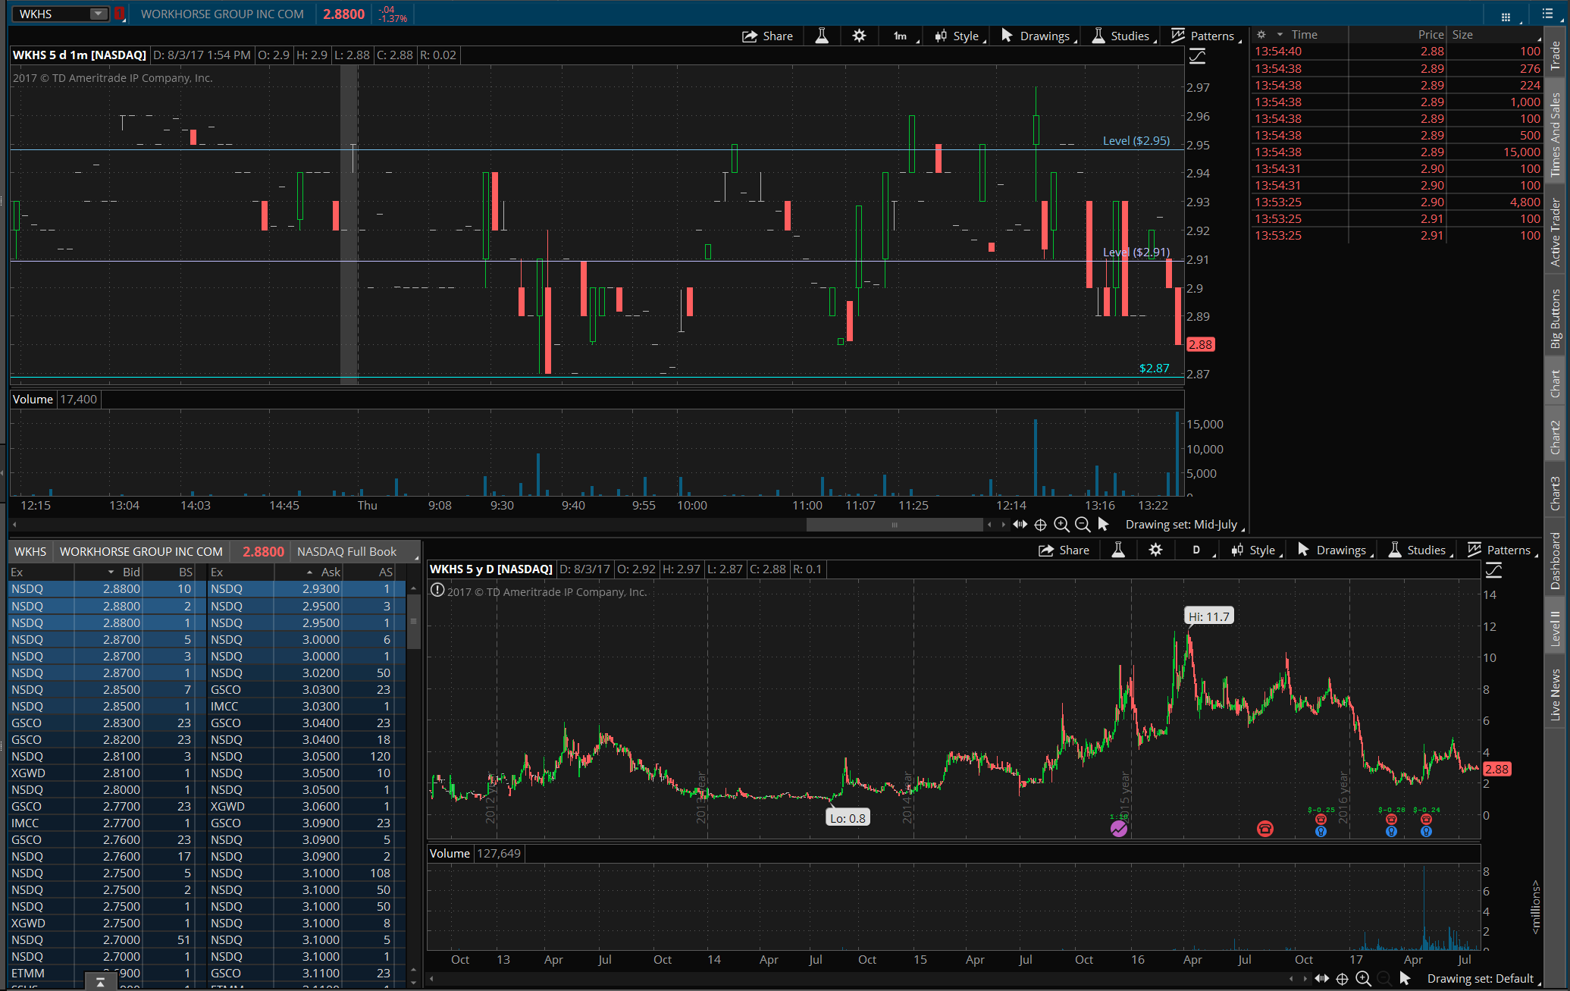Open upper chart settings gear
1570x991 pixels.
tap(859, 36)
